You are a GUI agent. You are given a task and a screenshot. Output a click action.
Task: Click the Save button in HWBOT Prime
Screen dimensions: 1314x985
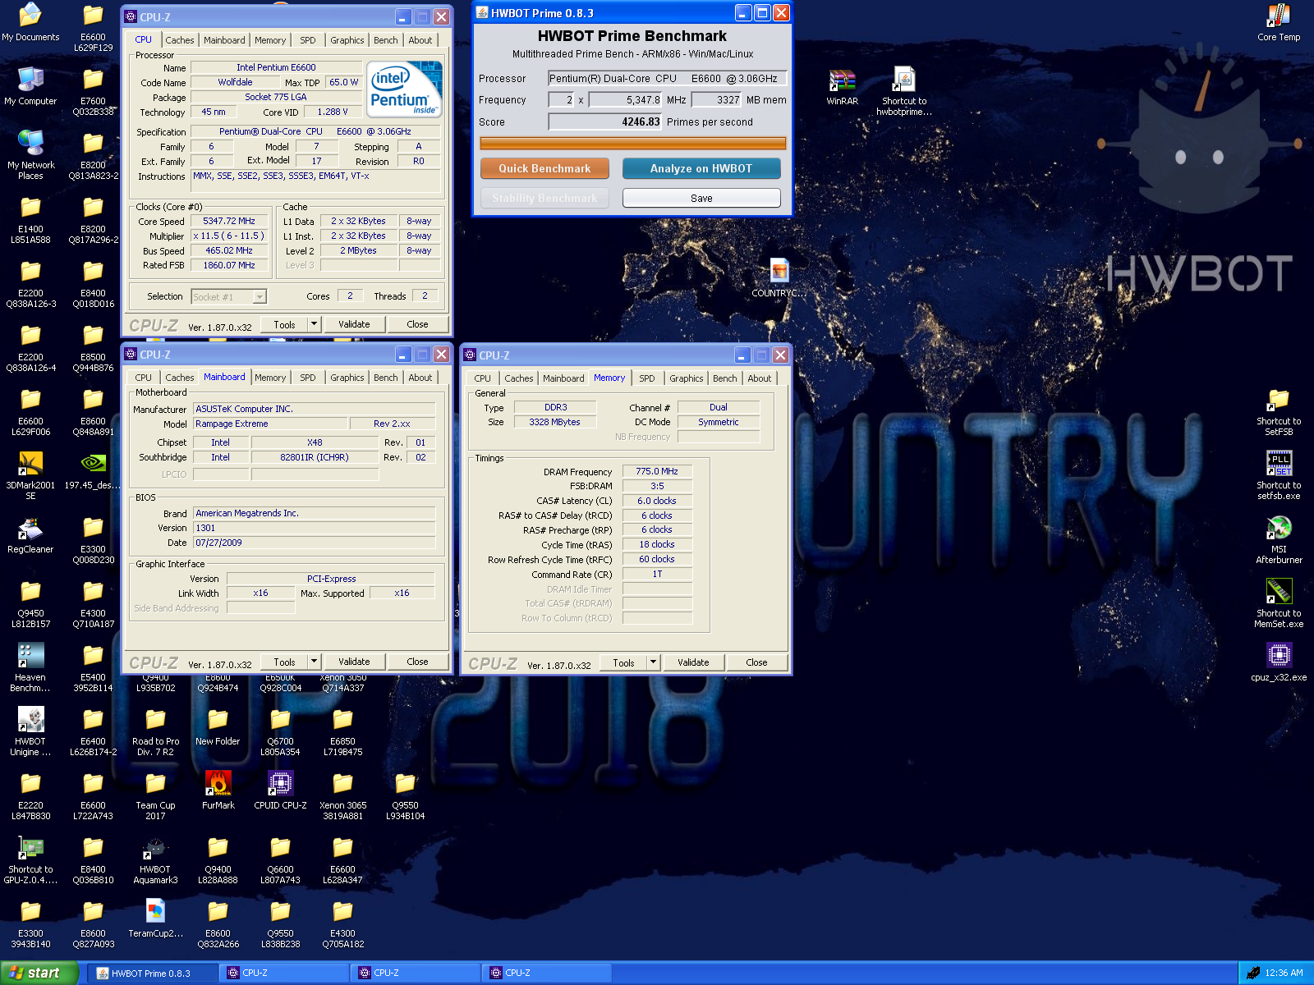pos(701,198)
